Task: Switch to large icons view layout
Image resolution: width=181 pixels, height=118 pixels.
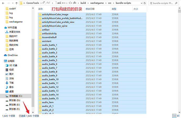Action: (x=178, y=116)
